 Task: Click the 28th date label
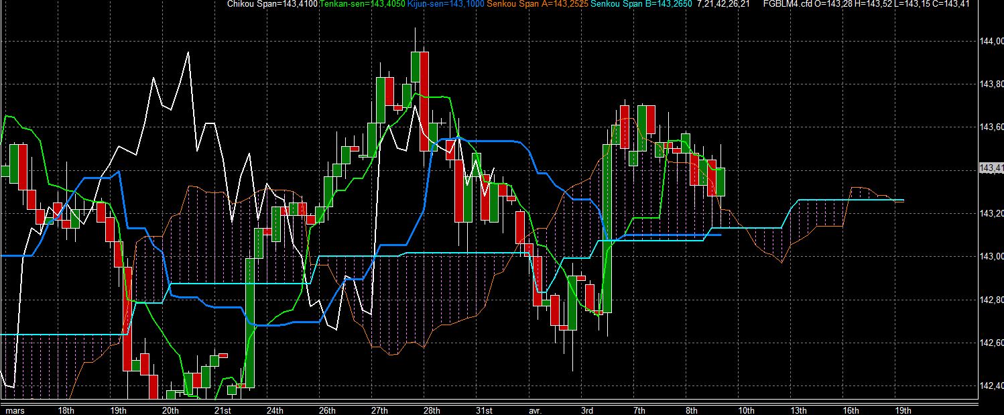(432, 410)
